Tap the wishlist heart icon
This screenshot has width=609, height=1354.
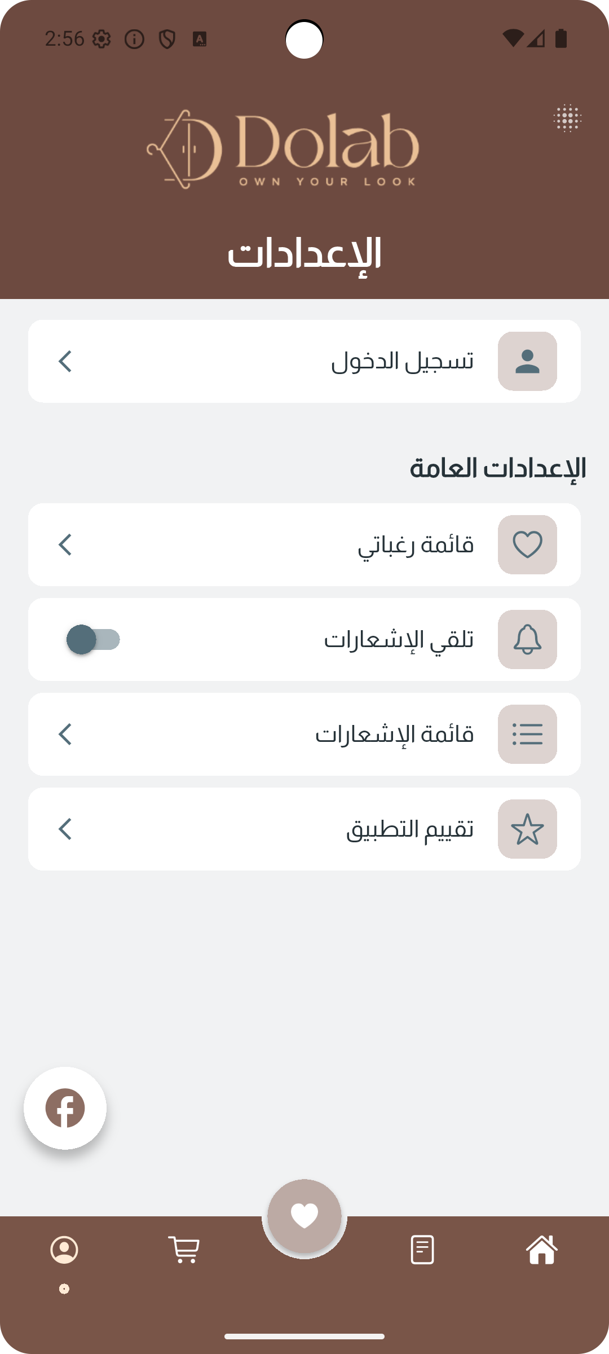point(527,544)
